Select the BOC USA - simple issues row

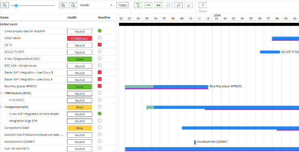pyautogui.click(x=58, y=66)
